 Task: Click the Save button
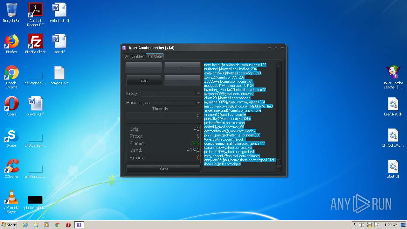tap(163, 169)
